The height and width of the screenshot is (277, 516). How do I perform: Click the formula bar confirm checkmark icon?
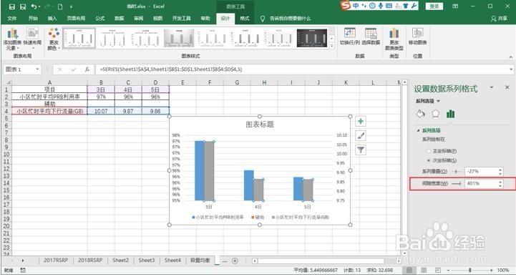pos(74,69)
